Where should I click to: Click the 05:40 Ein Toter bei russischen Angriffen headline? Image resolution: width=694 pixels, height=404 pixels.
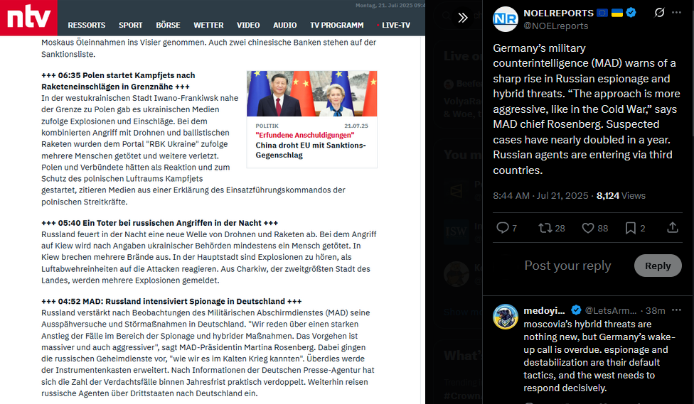click(160, 223)
